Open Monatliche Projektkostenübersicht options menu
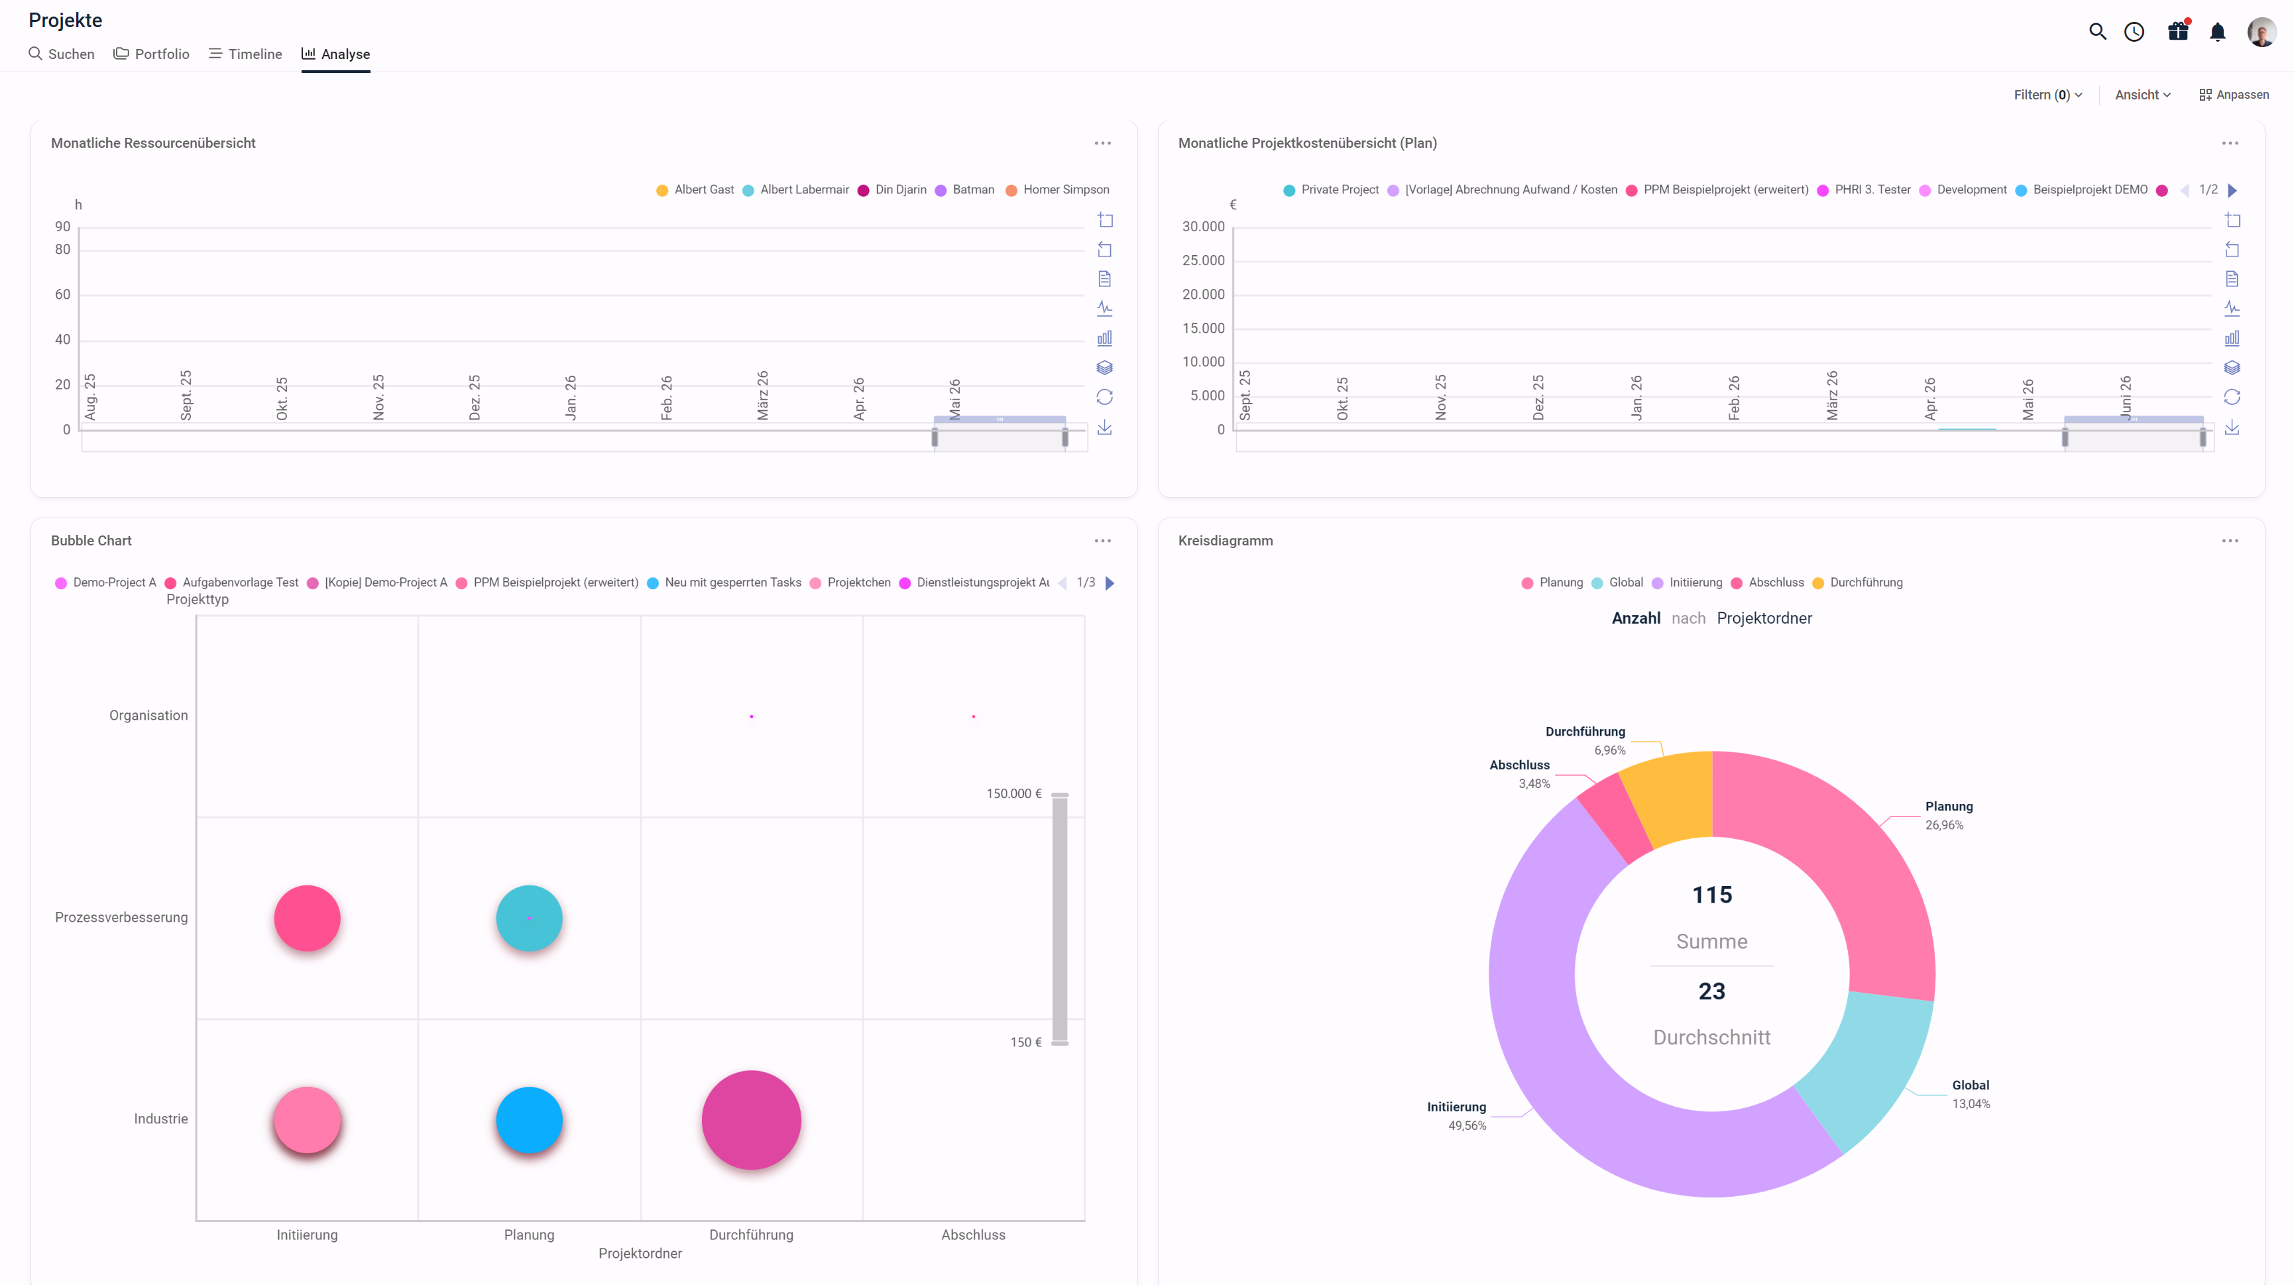2294x1285 pixels. coord(2230,143)
